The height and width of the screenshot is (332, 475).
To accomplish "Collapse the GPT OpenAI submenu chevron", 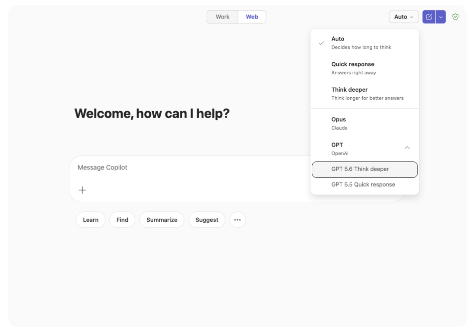I will (x=407, y=148).
